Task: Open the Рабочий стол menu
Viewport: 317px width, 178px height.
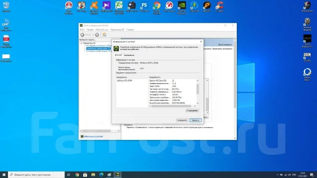Action: tap(102, 30)
